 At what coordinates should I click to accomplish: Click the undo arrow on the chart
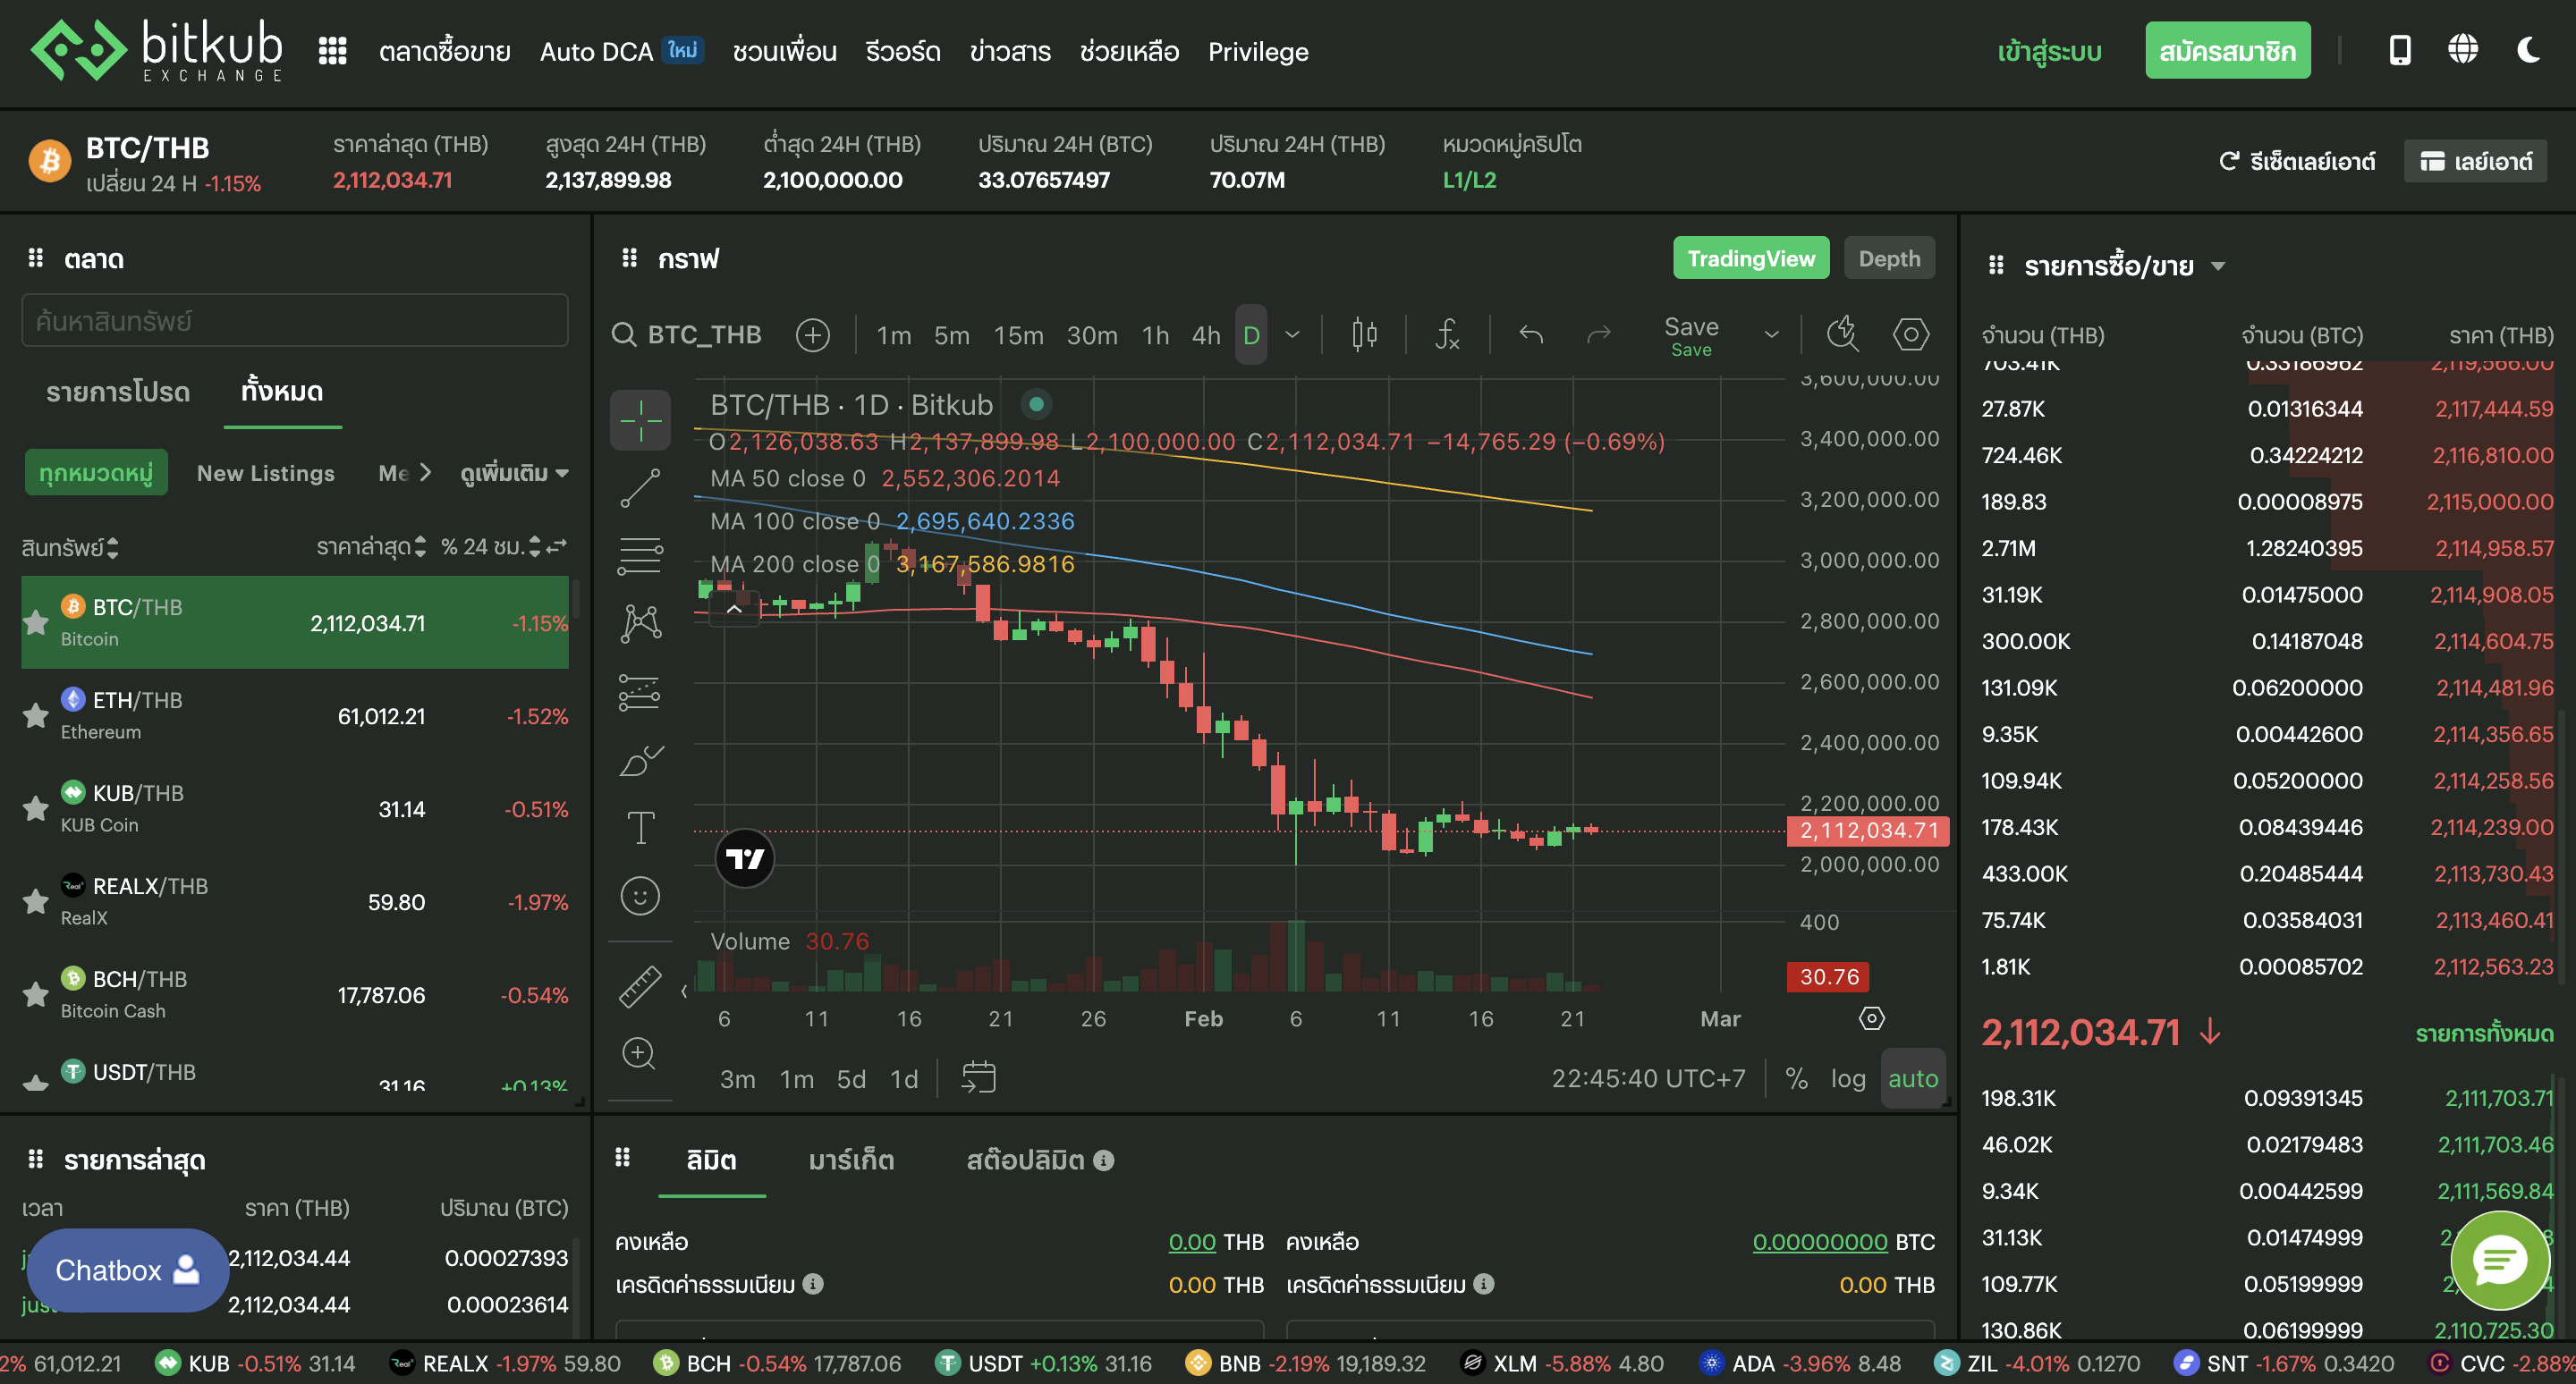click(x=1530, y=334)
